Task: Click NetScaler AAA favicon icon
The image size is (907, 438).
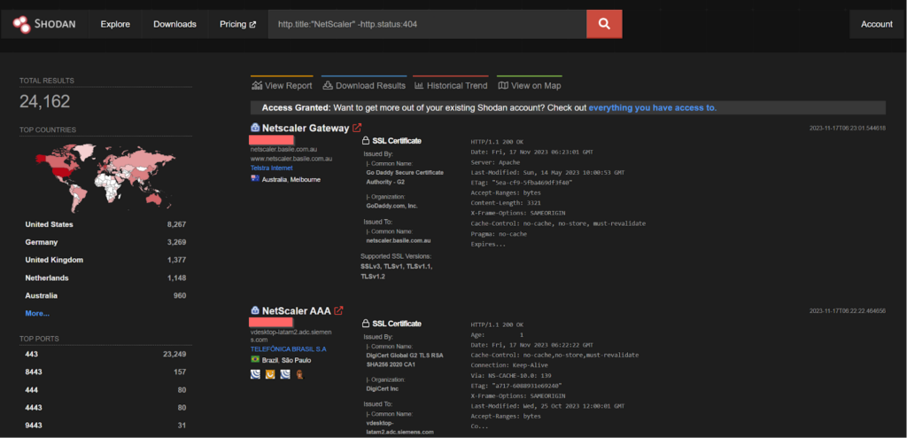Action: tap(255, 310)
